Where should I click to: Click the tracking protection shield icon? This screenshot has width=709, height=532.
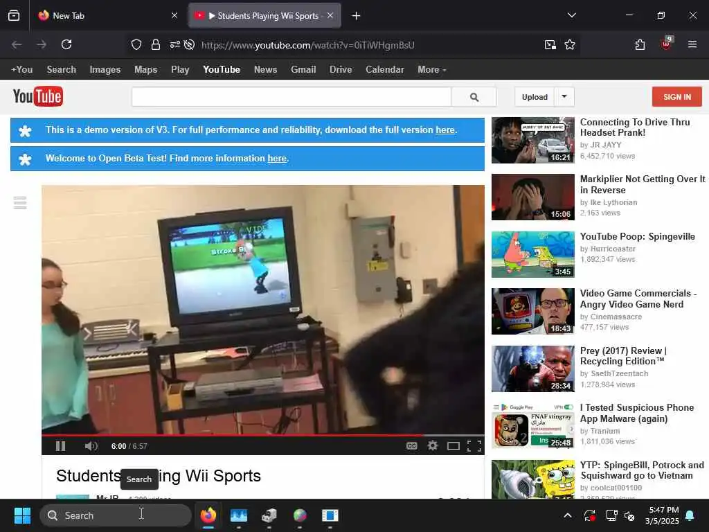[136, 44]
